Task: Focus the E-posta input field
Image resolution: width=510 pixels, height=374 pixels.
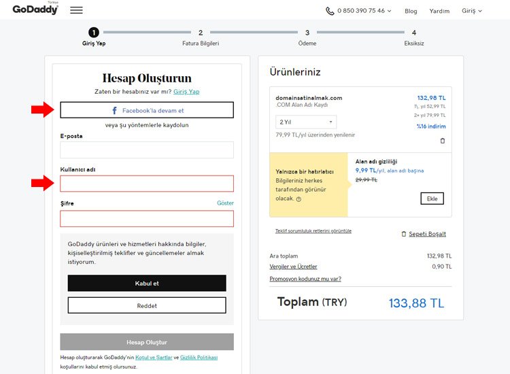Action: click(147, 150)
